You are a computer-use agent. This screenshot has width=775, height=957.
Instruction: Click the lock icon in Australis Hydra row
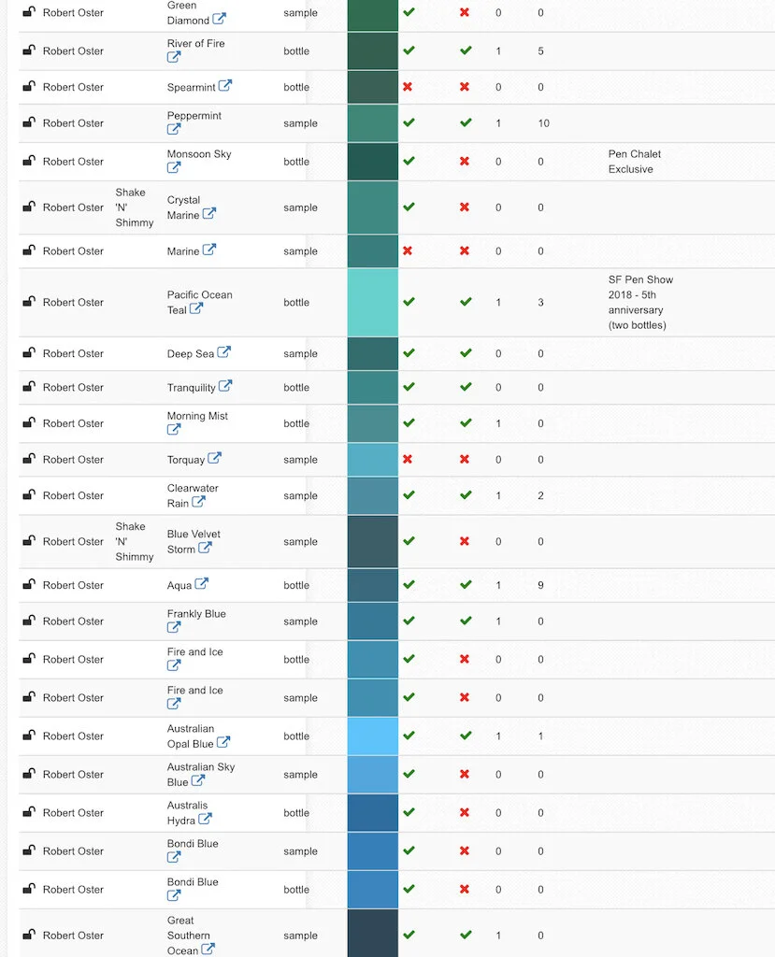pyautogui.click(x=29, y=812)
